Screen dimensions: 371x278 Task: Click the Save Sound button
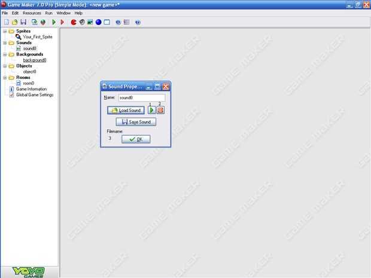point(136,122)
